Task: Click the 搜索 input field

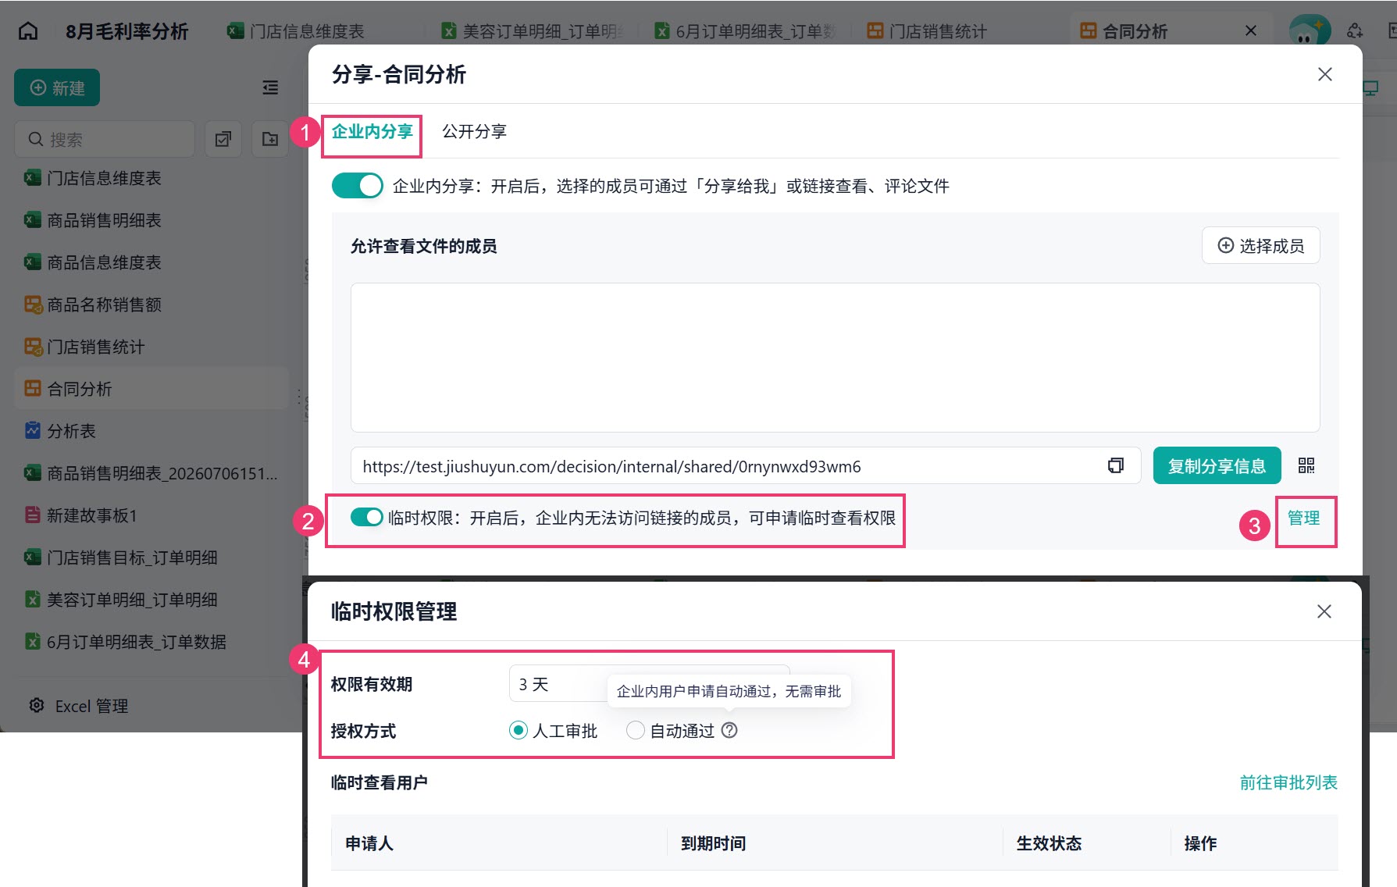Action: 105,139
